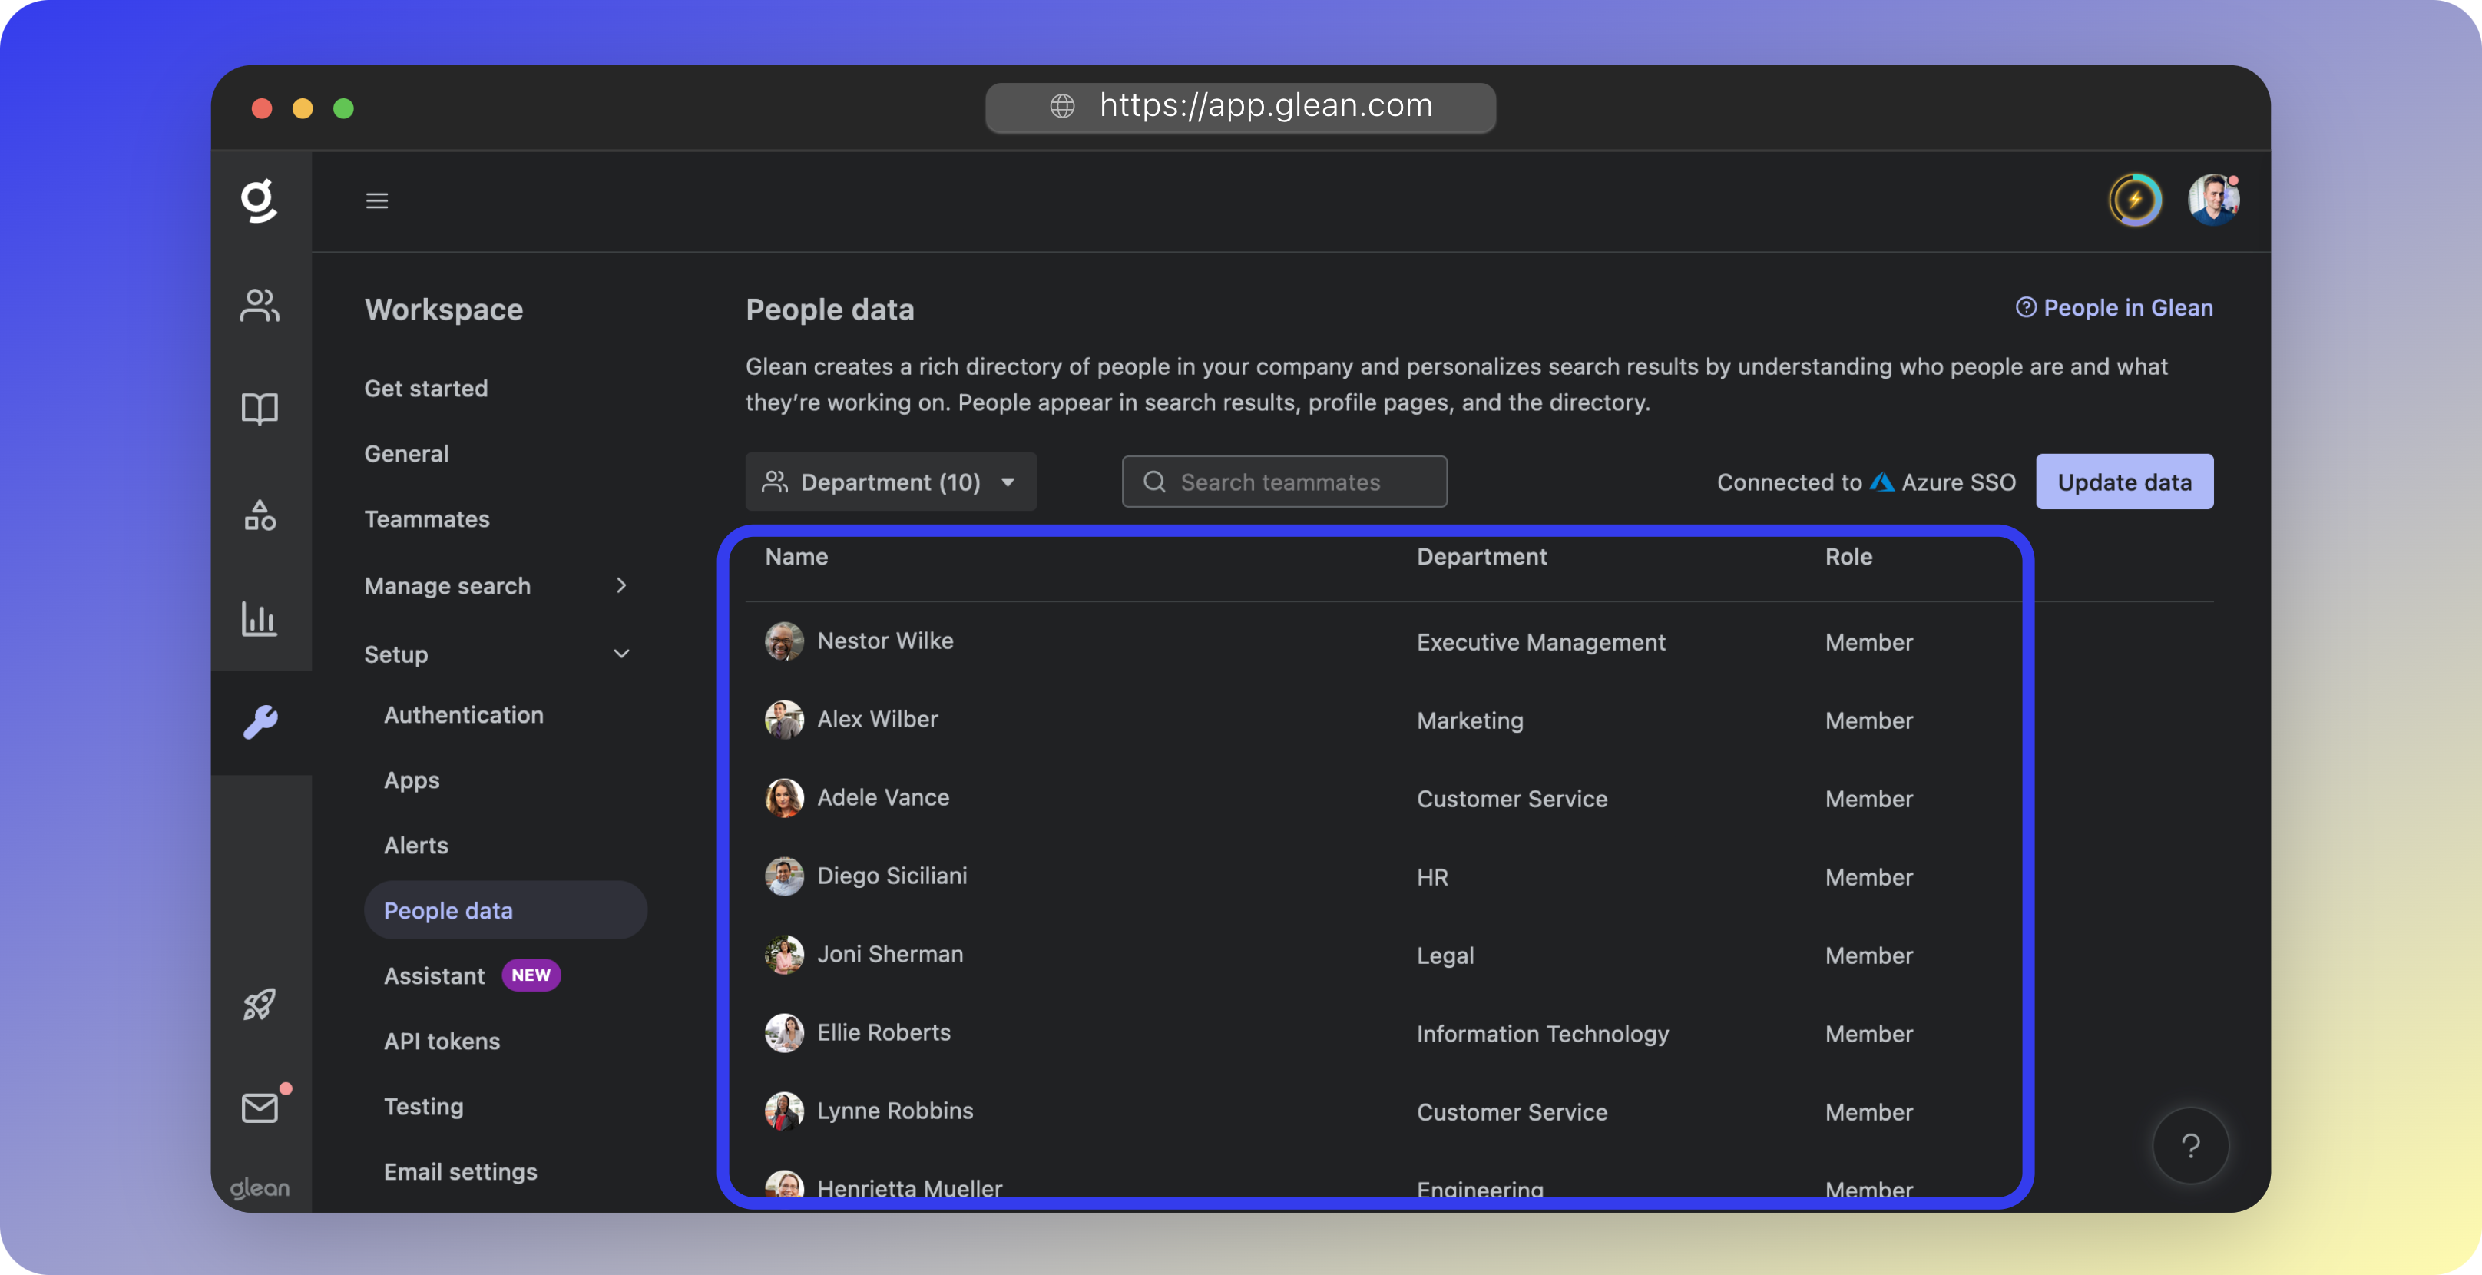The height and width of the screenshot is (1275, 2482).
Task: Click the magnifier icon in search field
Action: [x=1153, y=482]
